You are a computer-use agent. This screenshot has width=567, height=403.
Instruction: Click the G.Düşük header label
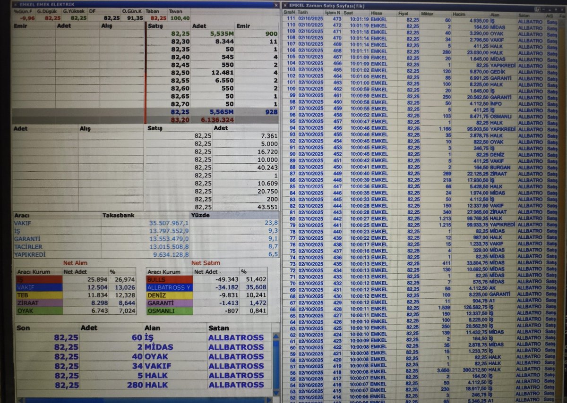[x=46, y=11]
